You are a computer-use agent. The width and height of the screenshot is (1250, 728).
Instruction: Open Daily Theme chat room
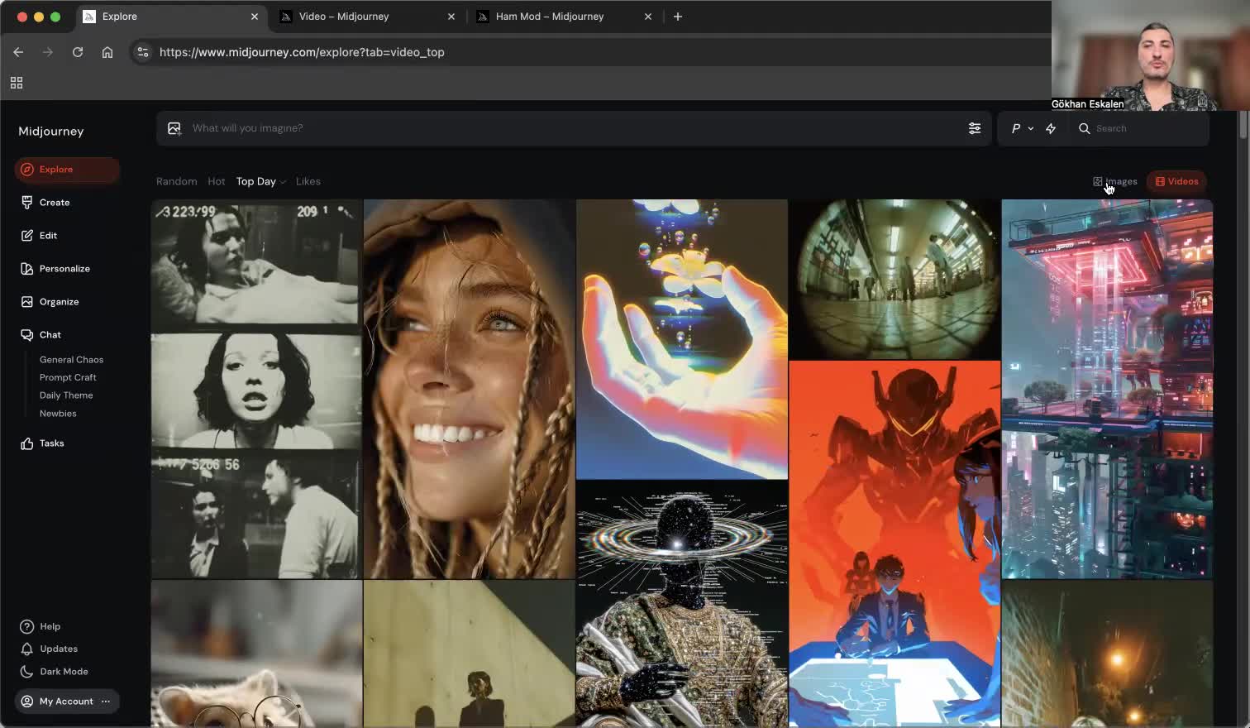[66, 395]
